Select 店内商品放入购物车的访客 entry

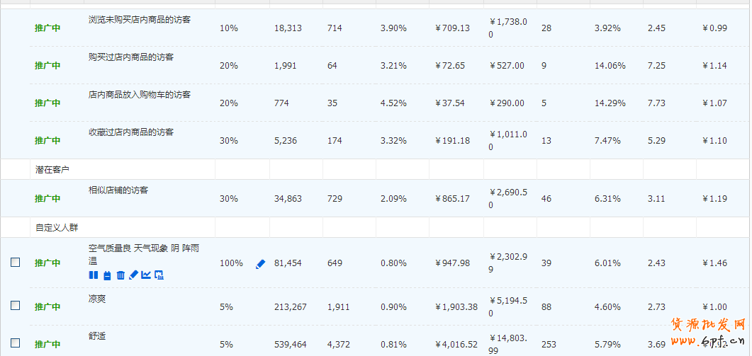tap(140, 95)
